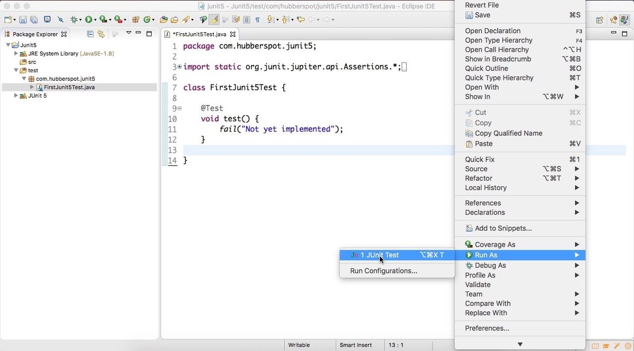The width and height of the screenshot is (634, 351).
Task: Collapse the Junit5 project tree node
Action: click(8, 45)
